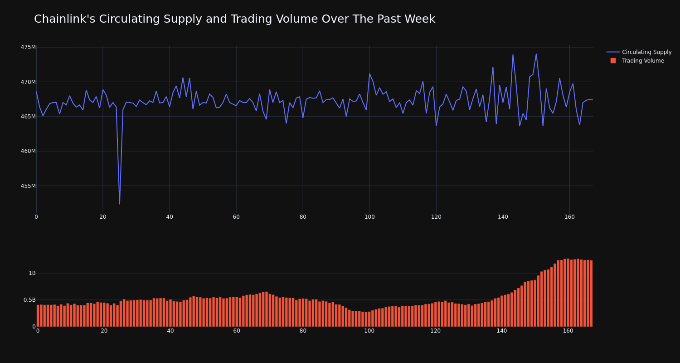Click the chart title about Chainlink's supply

point(234,19)
